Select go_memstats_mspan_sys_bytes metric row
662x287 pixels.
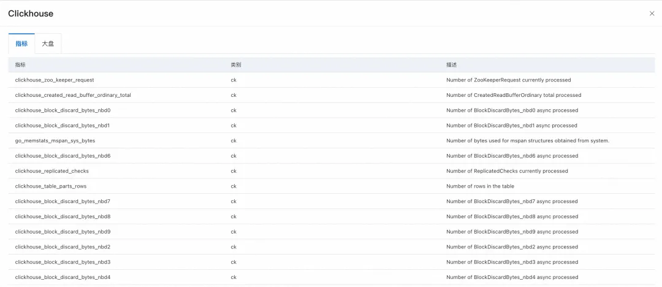[x=332, y=141]
